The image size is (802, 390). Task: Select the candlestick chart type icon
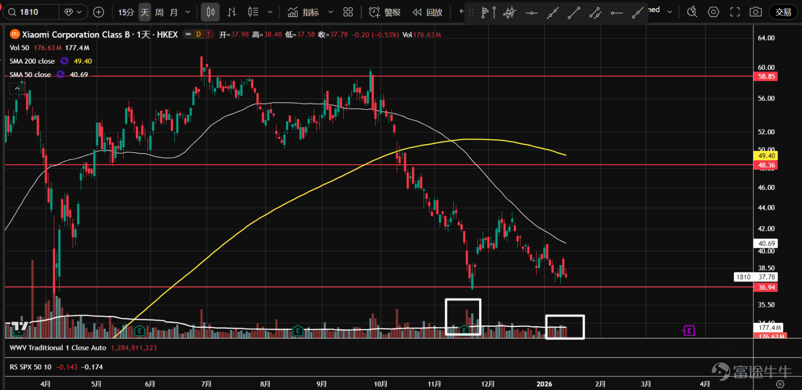coord(211,12)
